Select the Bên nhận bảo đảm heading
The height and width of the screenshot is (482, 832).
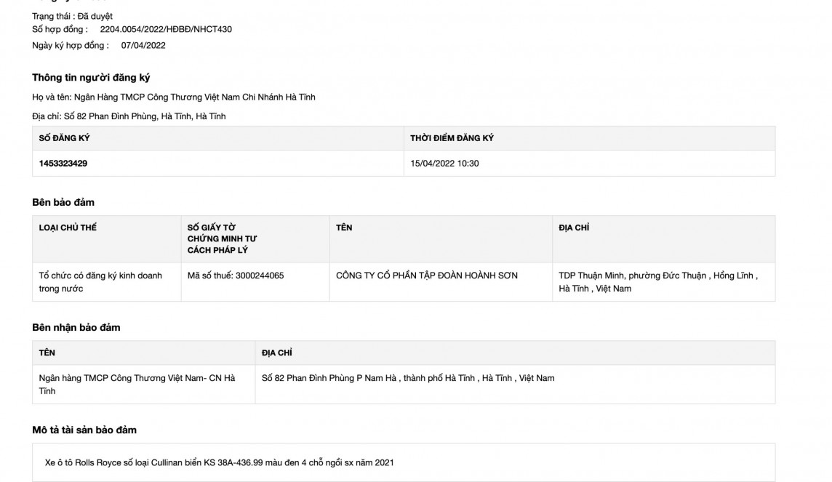pyautogui.click(x=76, y=327)
